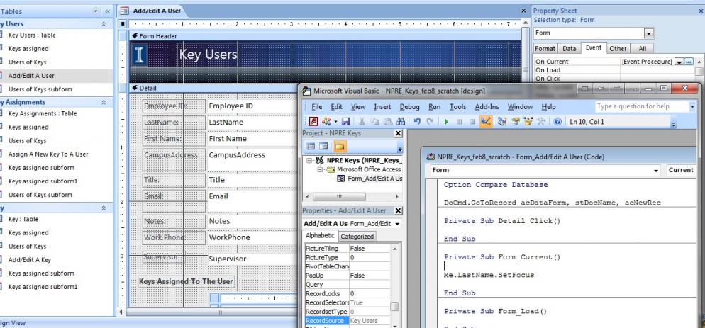Click Form Header section bar
The image size is (705, 328).
[x=326, y=36]
